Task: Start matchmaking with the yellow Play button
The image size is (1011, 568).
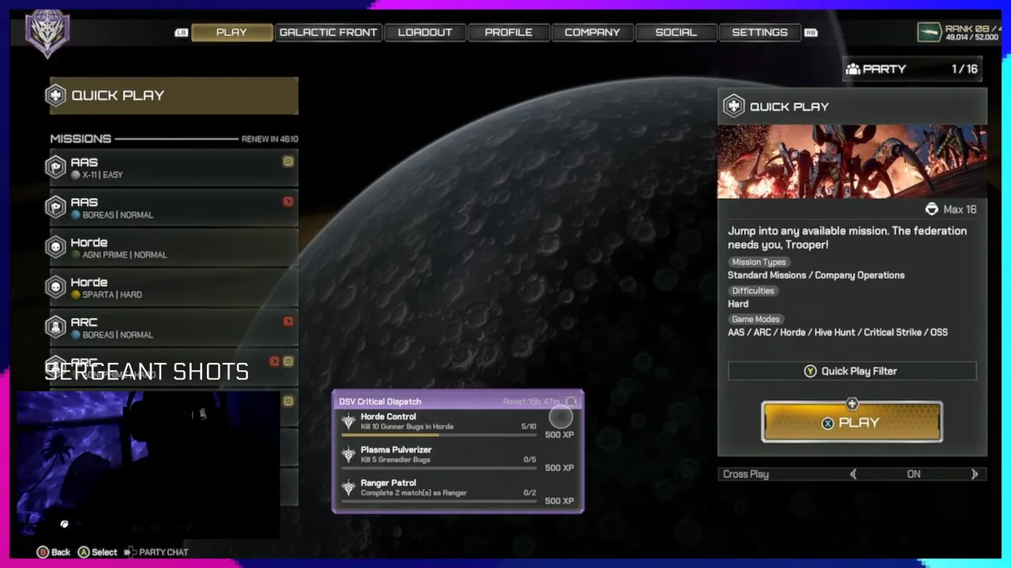Action: (x=852, y=422)
